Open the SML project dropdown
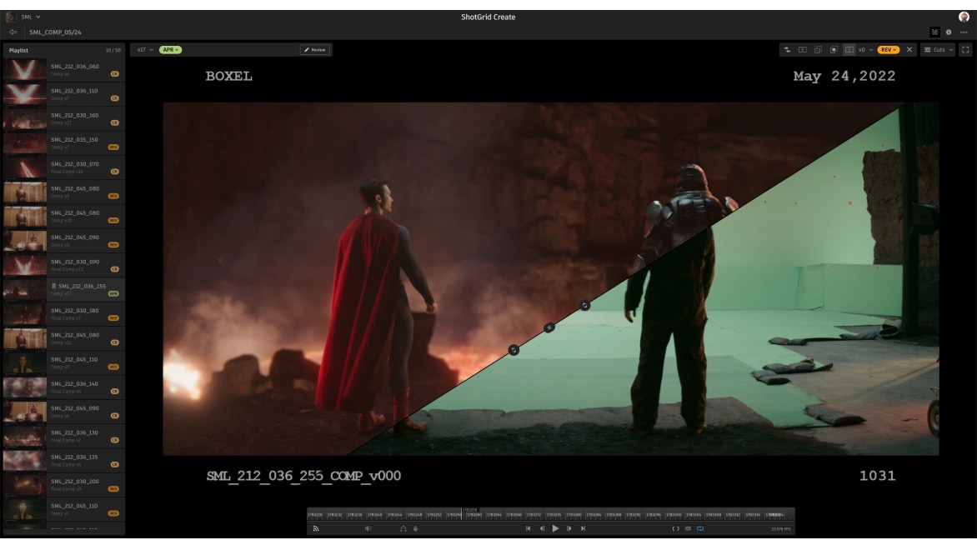This screenshot has width=977, height=550. coord(28,17)
